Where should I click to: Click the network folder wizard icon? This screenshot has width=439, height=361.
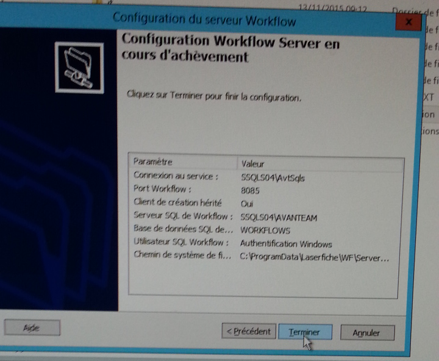[79, 68]
